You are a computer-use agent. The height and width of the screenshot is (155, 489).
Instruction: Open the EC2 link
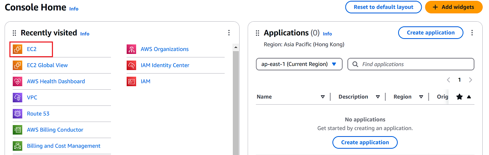[x=31, y=49]
